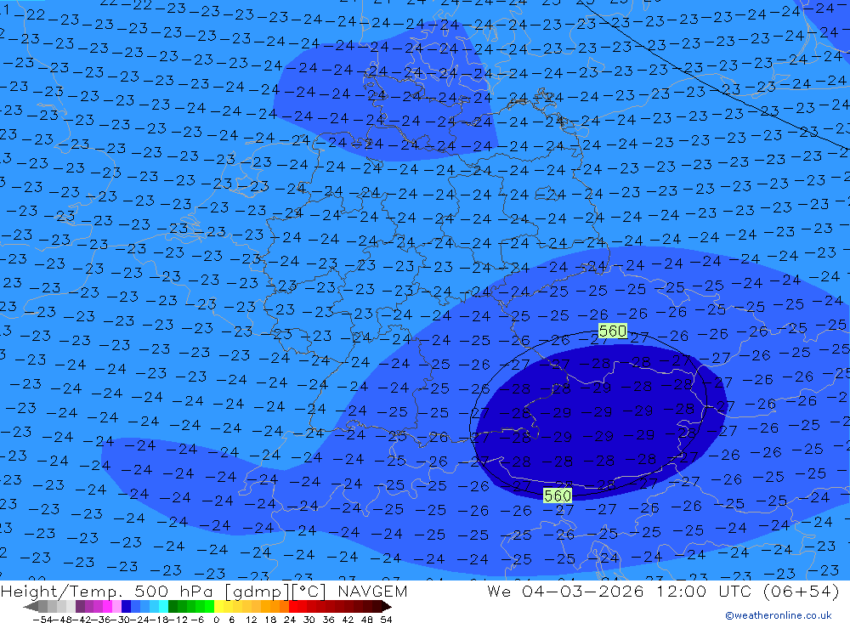Screen dimensions: 850x623
Task: Click the dark navy blue legend swatch
Action: pos(127,607)
